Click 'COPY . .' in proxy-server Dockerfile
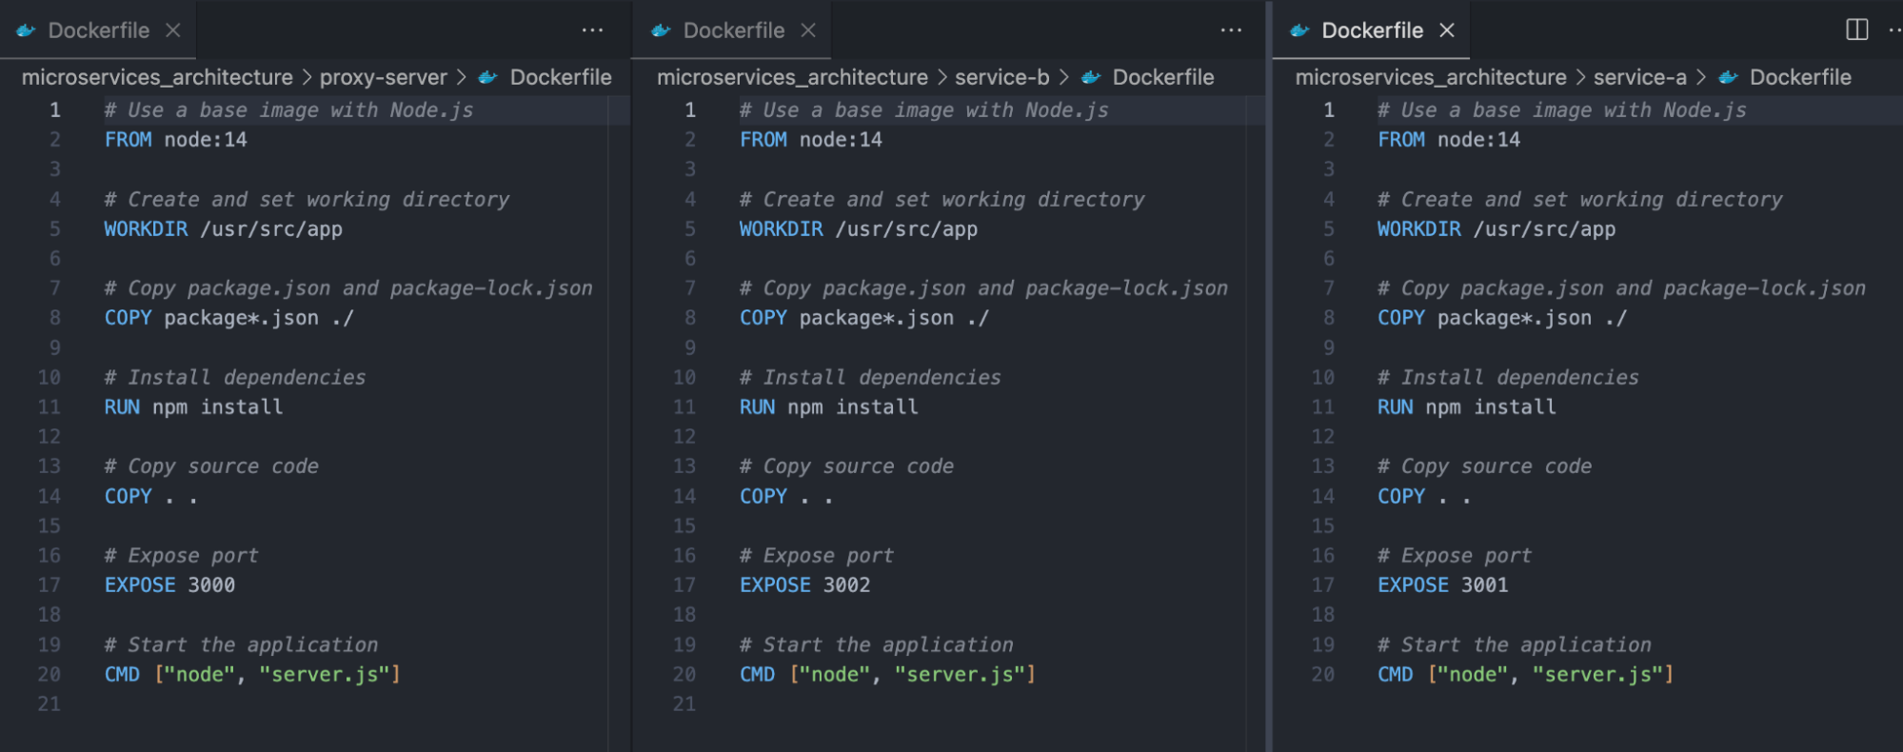The height and width of the screenshot is (752, 1903). click(x=151, y=496)
